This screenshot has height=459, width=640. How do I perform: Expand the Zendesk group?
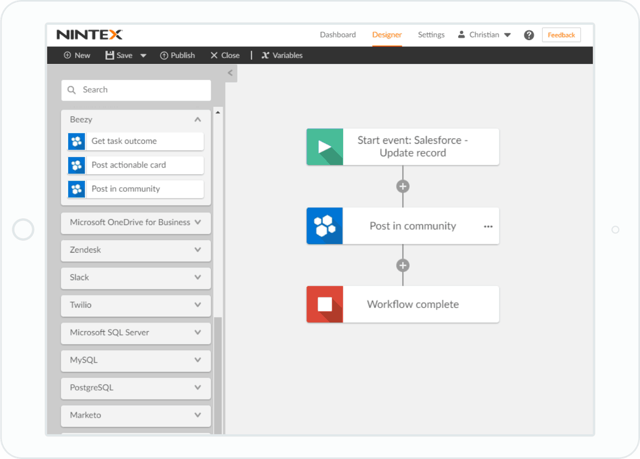[x=136, y=250]
